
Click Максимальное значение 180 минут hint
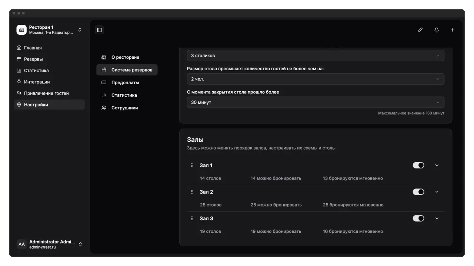coord(411,113)
